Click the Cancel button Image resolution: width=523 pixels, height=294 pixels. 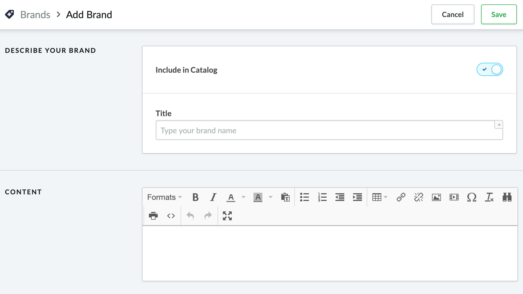(453, 14)
